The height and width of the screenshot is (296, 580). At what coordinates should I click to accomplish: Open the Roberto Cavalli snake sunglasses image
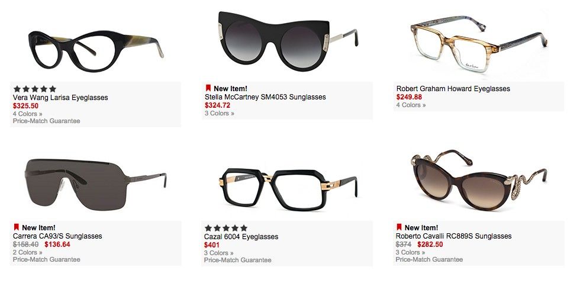tap(479, 180)
